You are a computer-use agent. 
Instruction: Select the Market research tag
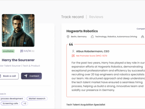[x=37, y=98]
